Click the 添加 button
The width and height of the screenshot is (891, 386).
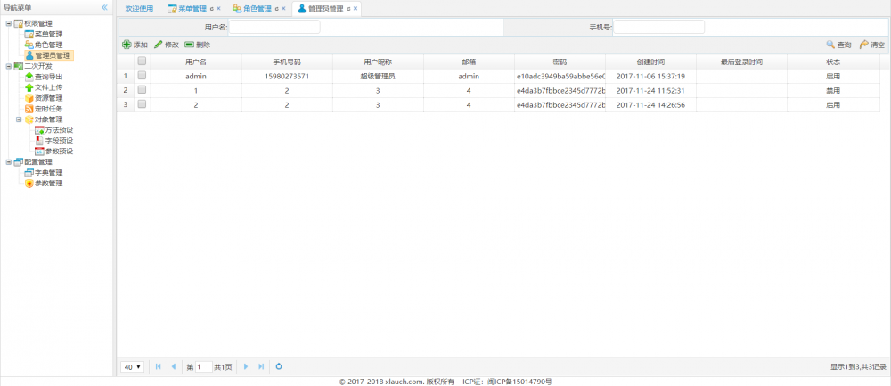[x=135, y=45]
